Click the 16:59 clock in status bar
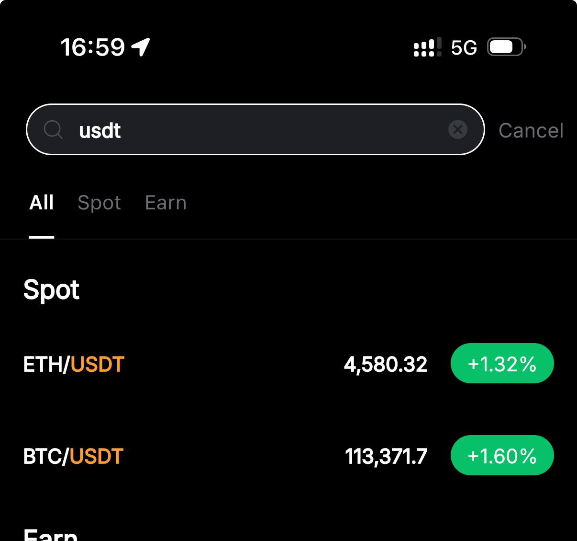The height and width of the screenshot is (541, 577). (93, 46)
